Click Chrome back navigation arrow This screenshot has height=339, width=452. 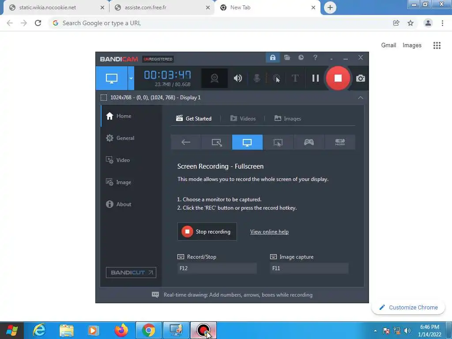[10, 23]
